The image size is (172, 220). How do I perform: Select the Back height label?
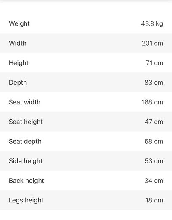(x=26, y=181)
